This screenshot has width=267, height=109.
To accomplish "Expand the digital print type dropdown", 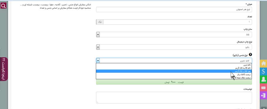I will click(x=174, y=47).
